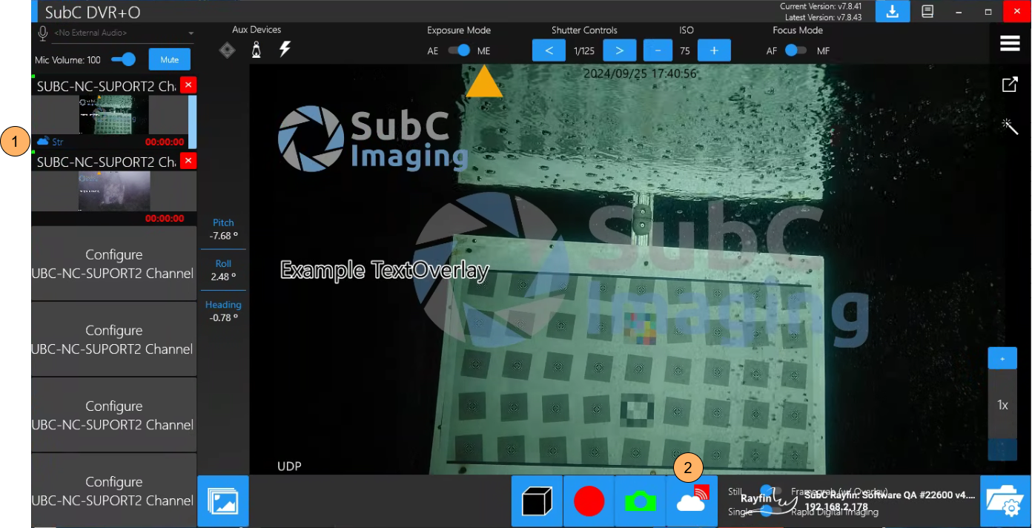This screenshot has height=528, width=1032.
Task: Toggle the Mic Volume switch
Action: [124, 59]
